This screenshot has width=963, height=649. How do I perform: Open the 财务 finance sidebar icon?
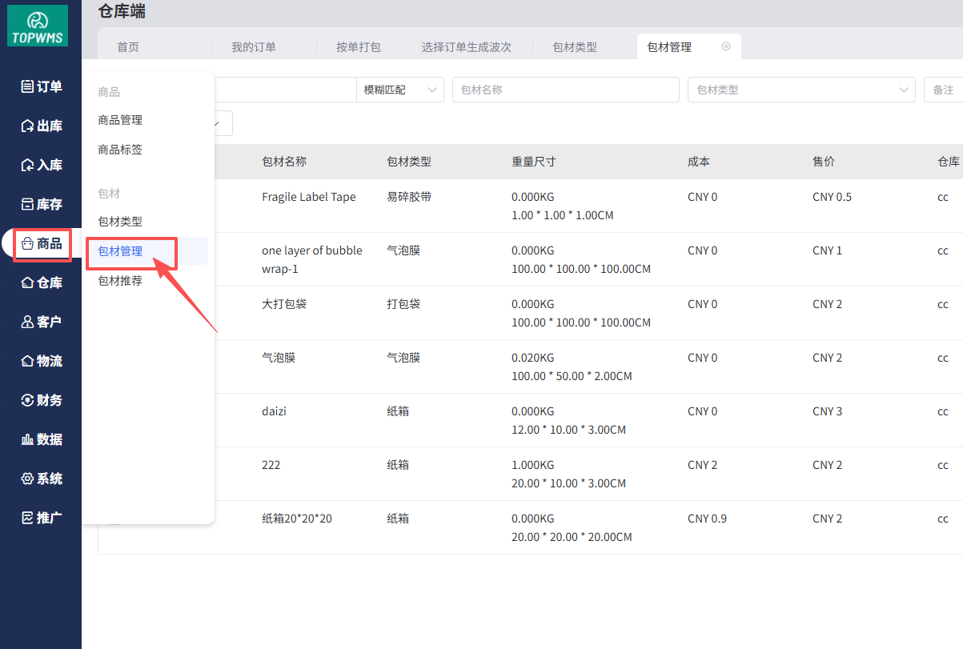click(27, 400)
